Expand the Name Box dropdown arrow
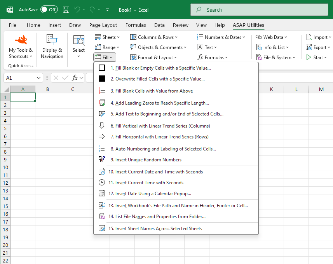 pyautogui.click(x=38, y=78)
